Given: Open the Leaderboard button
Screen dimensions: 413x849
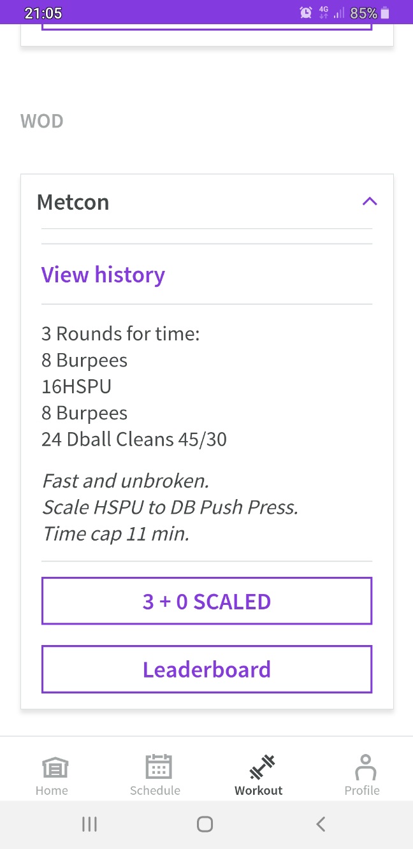Looking at the screenshot, I should [x=207, y=669].
